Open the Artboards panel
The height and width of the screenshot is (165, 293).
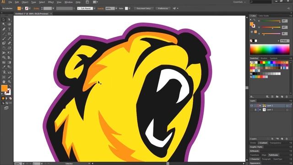255,151
